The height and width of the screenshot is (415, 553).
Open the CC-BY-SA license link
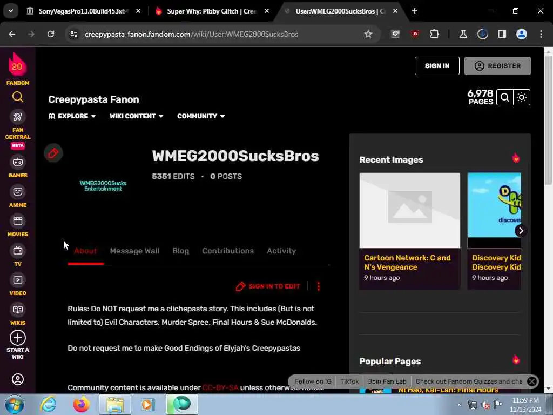click(x=220, y=387)
